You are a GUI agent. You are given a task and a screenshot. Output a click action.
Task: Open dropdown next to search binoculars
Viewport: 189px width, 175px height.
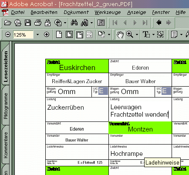[91, 23]
